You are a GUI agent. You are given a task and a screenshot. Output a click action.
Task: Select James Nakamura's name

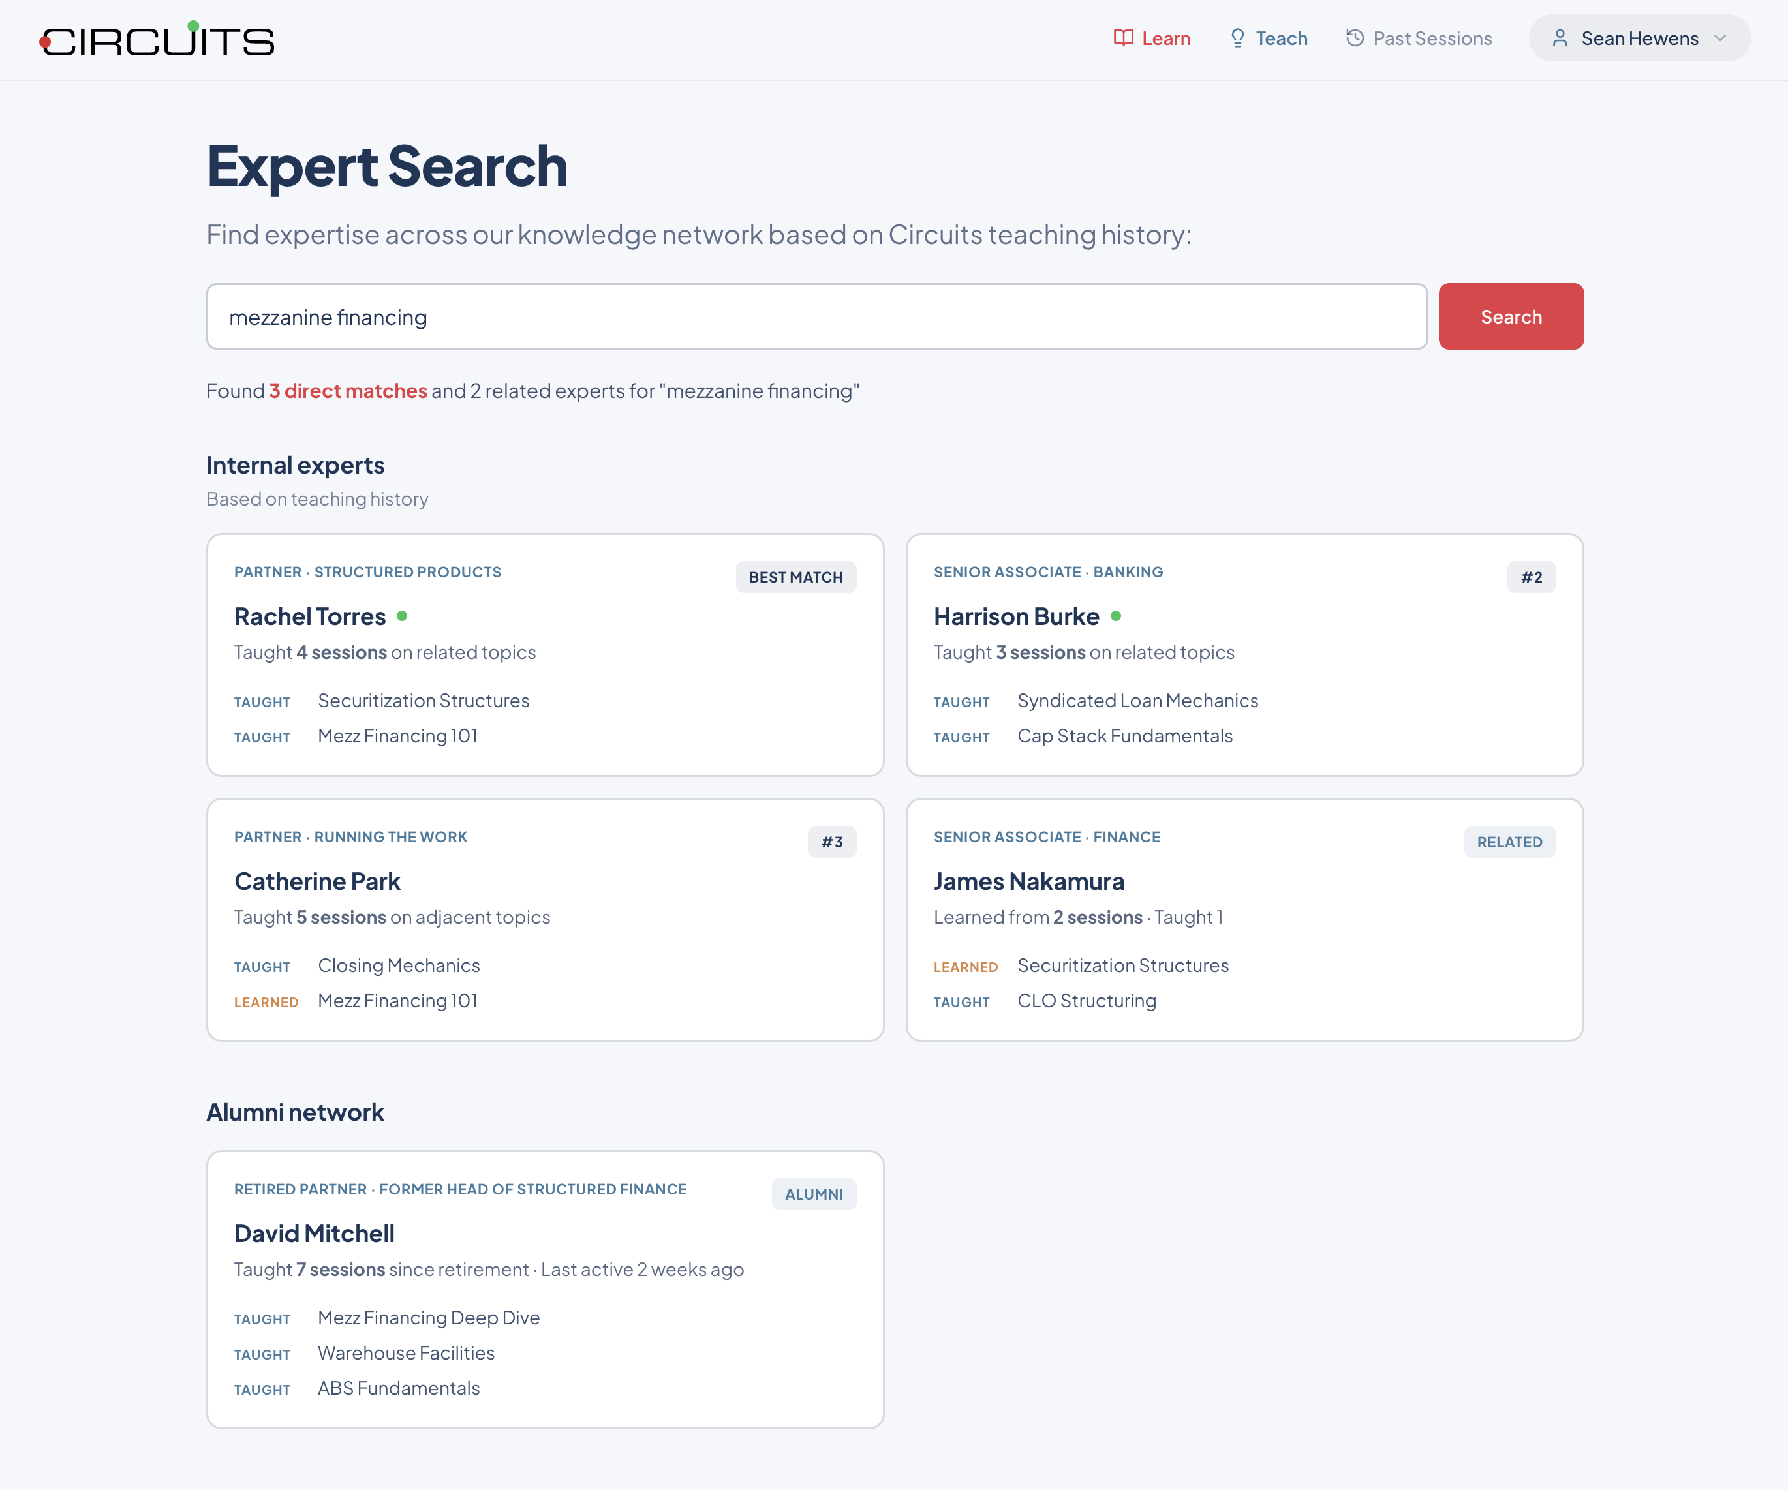(x=1028, y=881)
